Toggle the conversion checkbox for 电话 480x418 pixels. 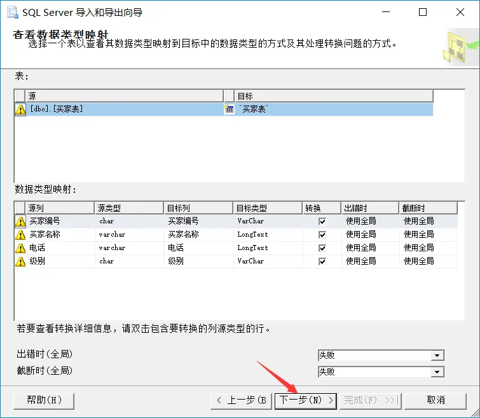tap(322, 248)
